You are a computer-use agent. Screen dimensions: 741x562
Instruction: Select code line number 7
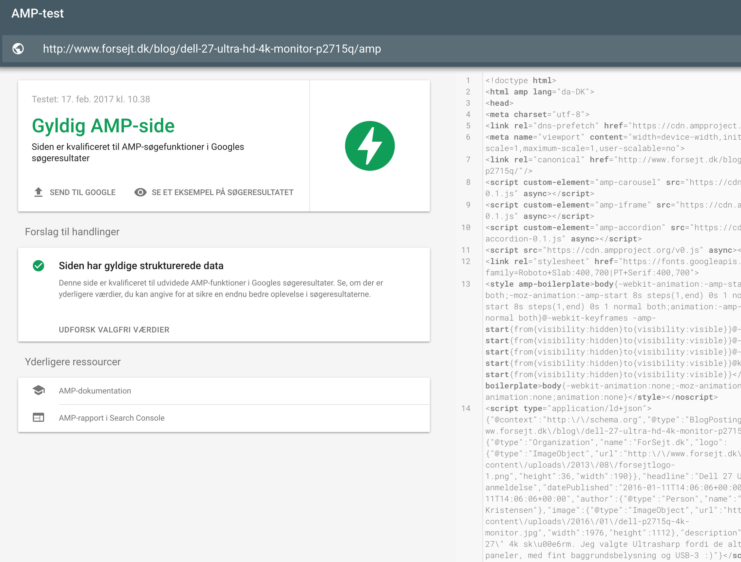tap(468, 159)
